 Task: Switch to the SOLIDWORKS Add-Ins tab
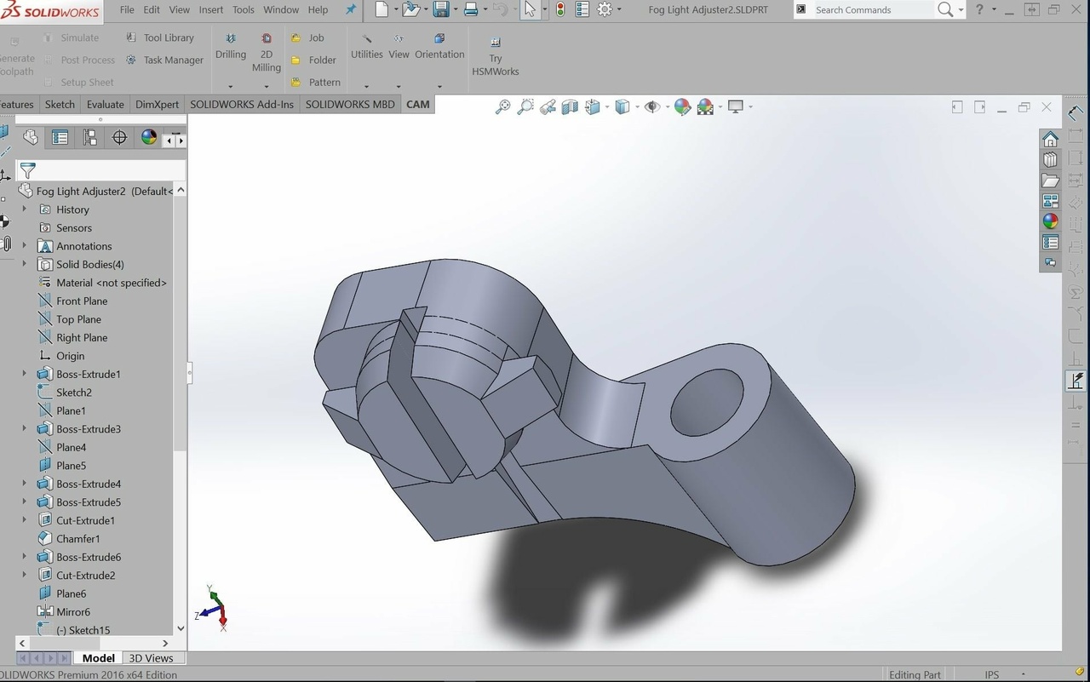coord(242,104)
